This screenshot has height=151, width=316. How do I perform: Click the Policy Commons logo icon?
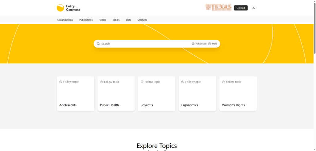tap(60, 8)
